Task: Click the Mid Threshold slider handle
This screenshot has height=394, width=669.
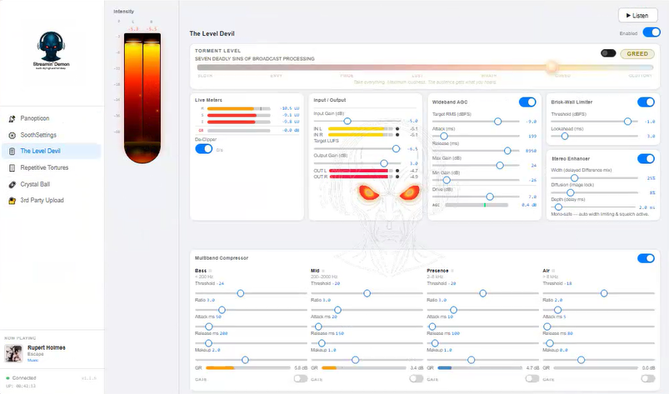Action: pyautogui.click(x=367, y=293)
